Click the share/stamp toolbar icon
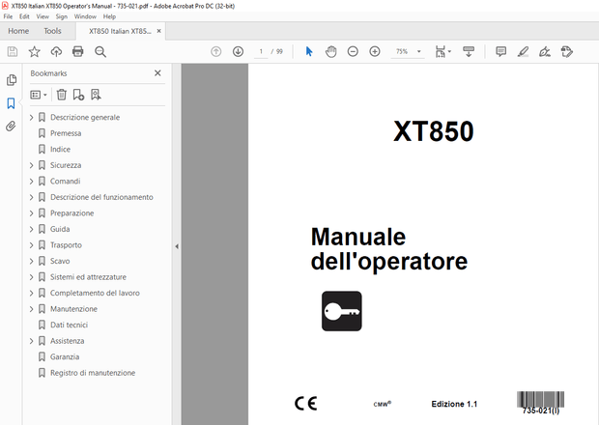The image size is (599, 425). [x=567, y=51]
